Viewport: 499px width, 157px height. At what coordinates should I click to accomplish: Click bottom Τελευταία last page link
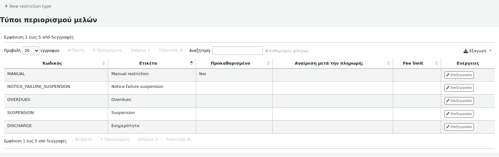tap(178, 139)
